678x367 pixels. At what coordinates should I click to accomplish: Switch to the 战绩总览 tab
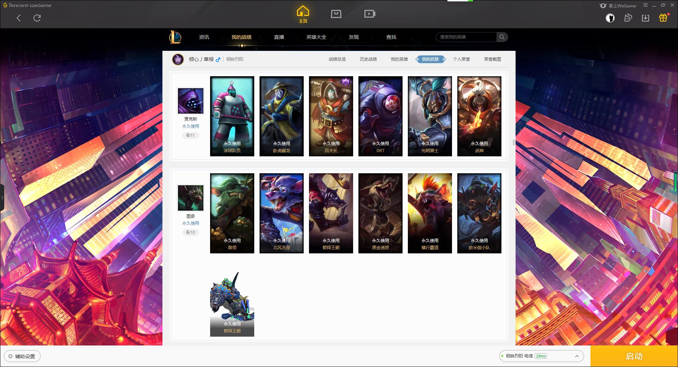click(337, 59)
